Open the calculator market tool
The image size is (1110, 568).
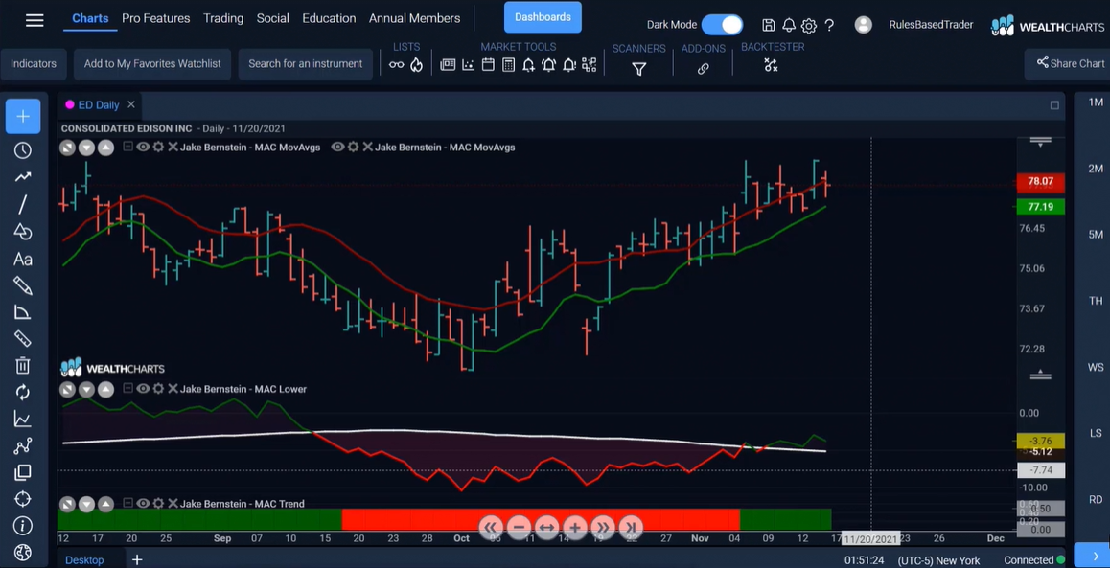click(x=508, y=65)
